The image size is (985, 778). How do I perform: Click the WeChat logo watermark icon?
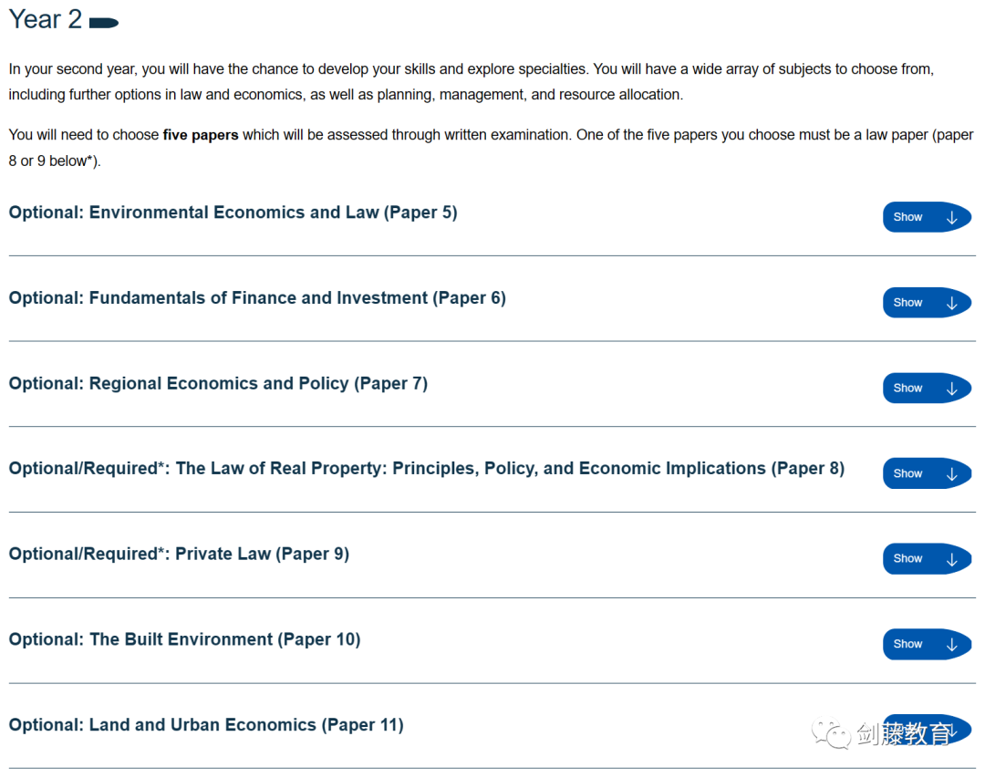tap(831, 733)
